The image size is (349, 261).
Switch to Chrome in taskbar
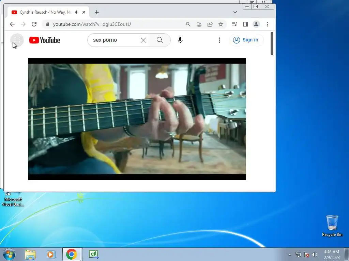[72, 254]
